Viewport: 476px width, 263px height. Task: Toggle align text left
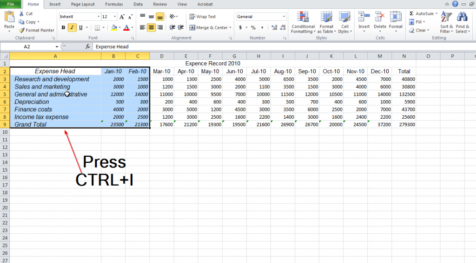pyautogui.click(x=142, y=27)
